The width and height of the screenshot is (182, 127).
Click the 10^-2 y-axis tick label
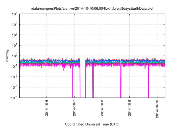(14, 77)
